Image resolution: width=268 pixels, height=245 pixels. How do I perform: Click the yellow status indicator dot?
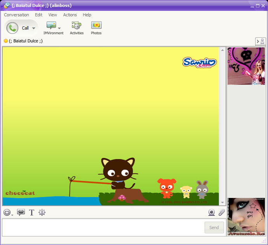coord(6,41)
